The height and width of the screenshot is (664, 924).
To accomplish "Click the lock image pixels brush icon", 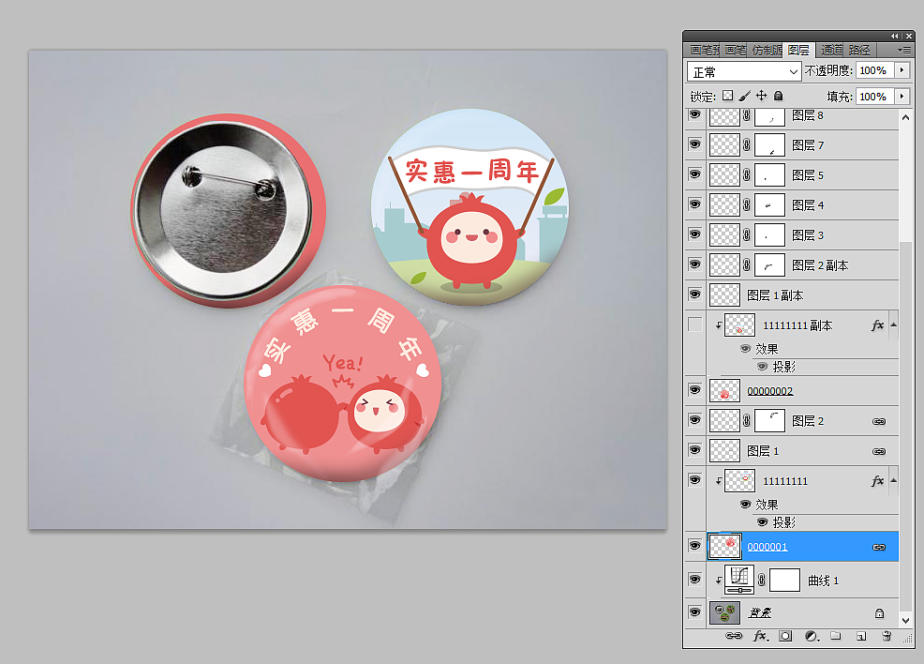I will [745, 96].
